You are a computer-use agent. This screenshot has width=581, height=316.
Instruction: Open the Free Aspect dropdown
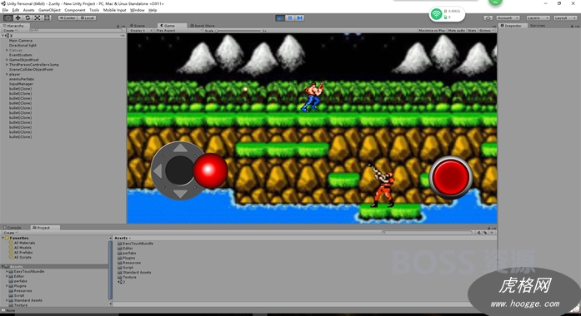178,30
